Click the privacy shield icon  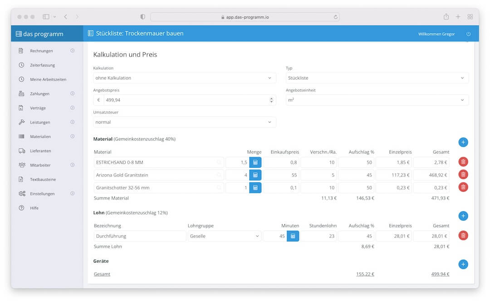[x=142, y=17]
